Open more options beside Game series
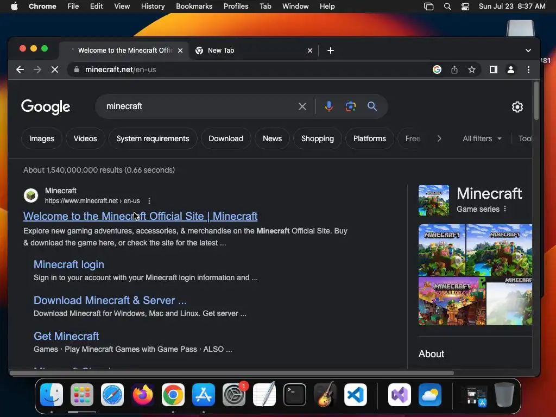The image size is (556, 417). click(x=505, y=209)
